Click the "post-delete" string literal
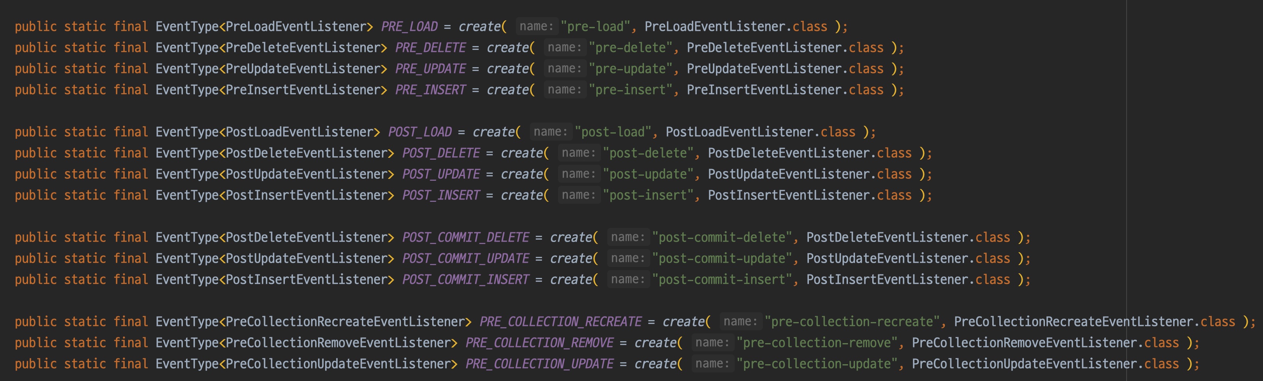 (648, 153)
